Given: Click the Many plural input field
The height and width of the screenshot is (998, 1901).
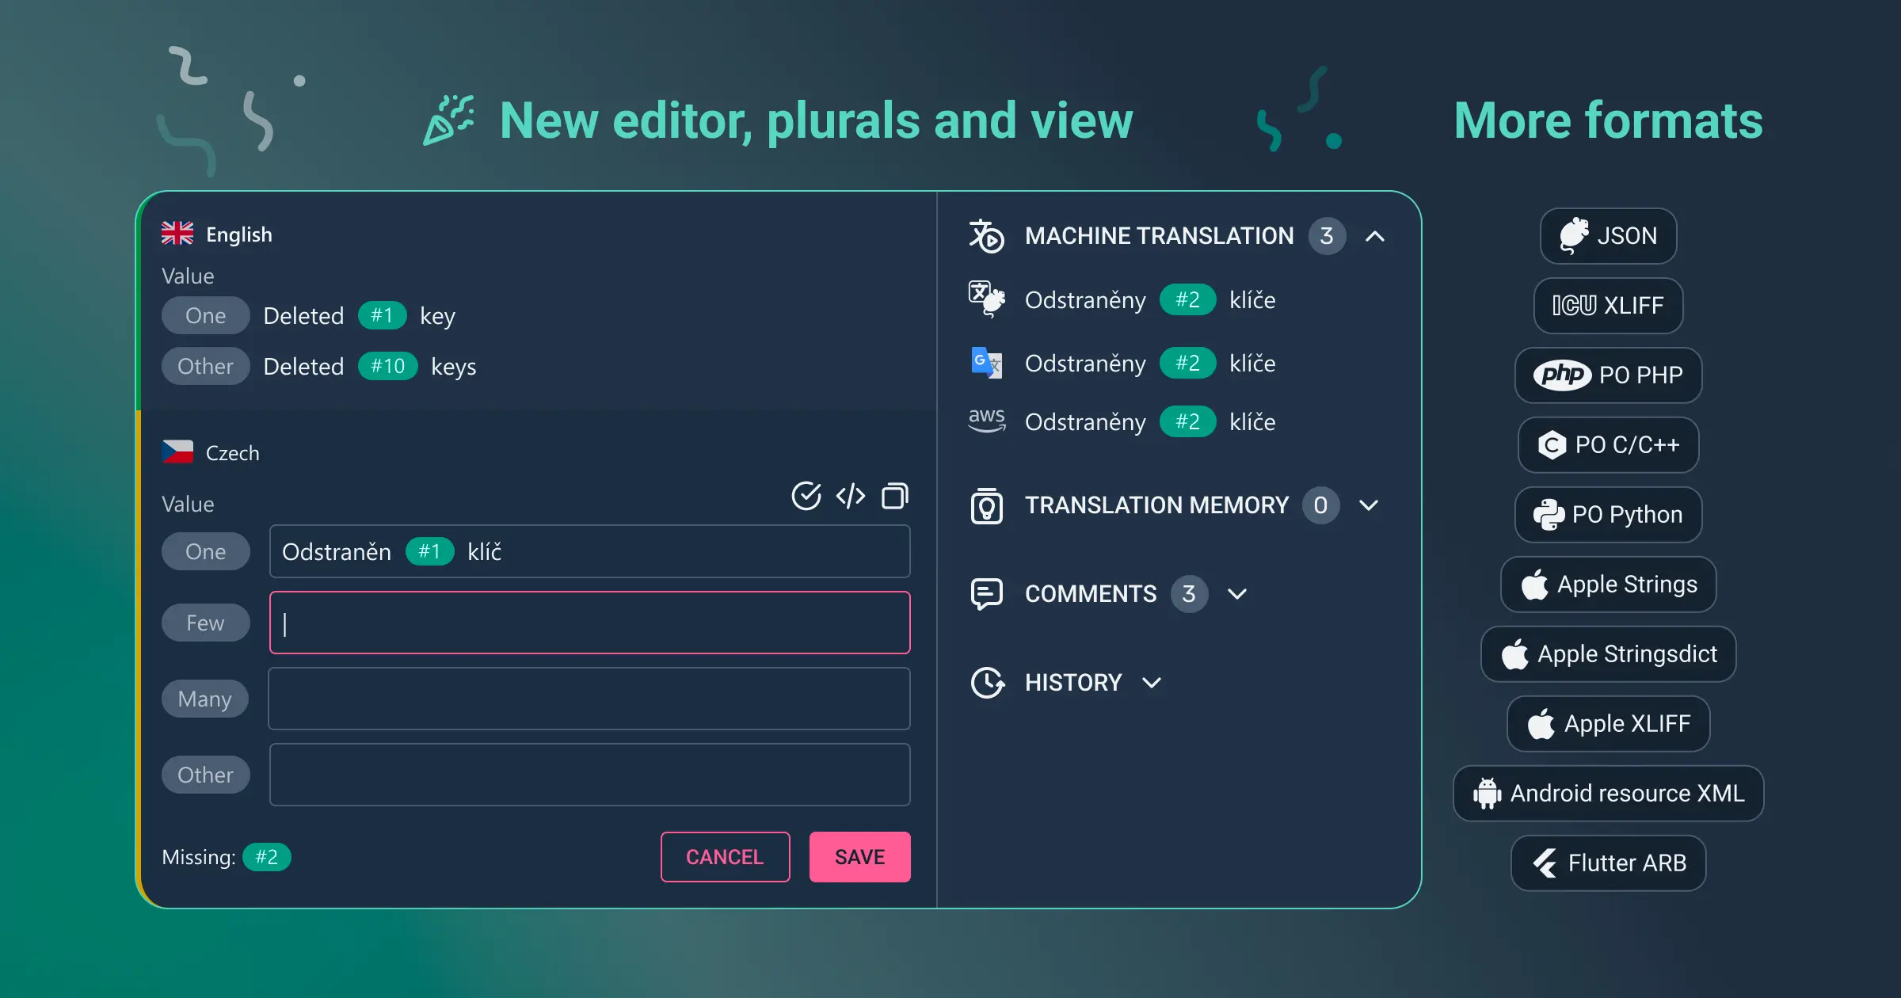Looking at the screenshot, I should [589, 699].
